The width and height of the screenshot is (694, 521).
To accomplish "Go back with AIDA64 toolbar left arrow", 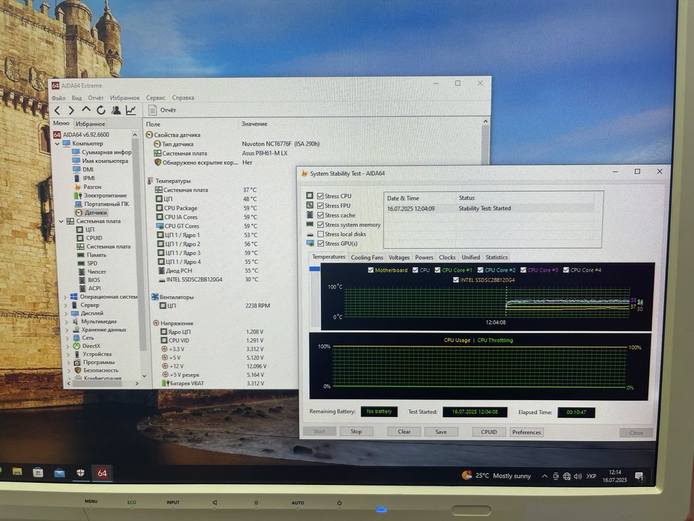I will coord(58,110).
